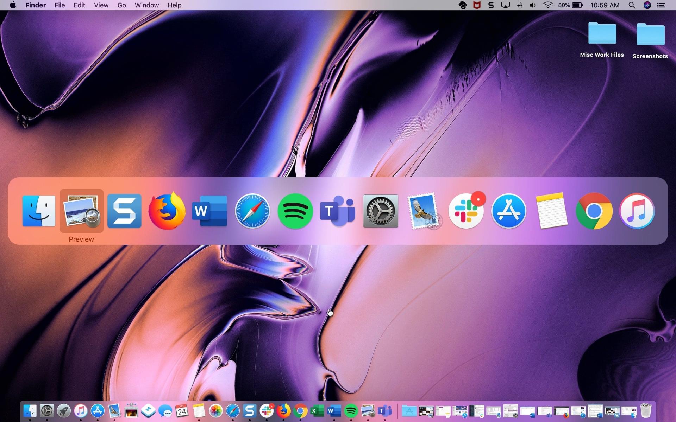Open the Go menu in menu bar
This screenshot has width=676, height=422.
click(121, 5)
